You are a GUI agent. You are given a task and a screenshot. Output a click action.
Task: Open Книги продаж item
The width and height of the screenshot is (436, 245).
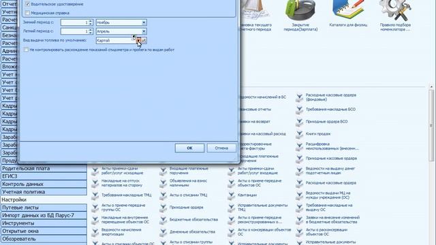click(x=313, y=134)
